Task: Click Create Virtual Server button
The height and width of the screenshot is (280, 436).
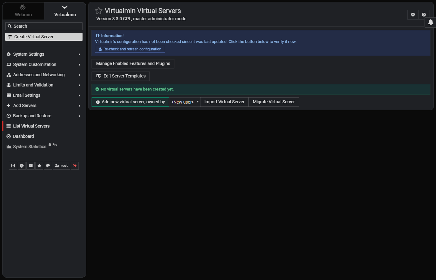Action: click(x=44, y=37)
